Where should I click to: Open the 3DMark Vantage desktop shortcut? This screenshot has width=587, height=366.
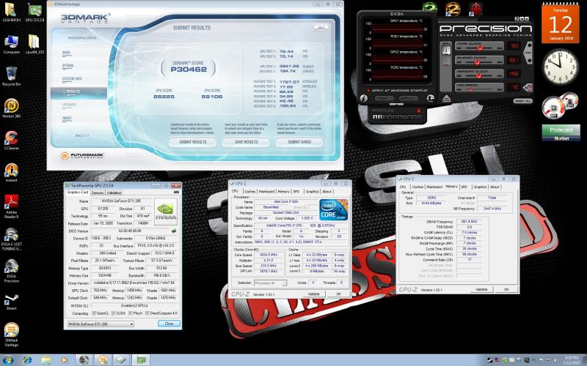point(11,335)
